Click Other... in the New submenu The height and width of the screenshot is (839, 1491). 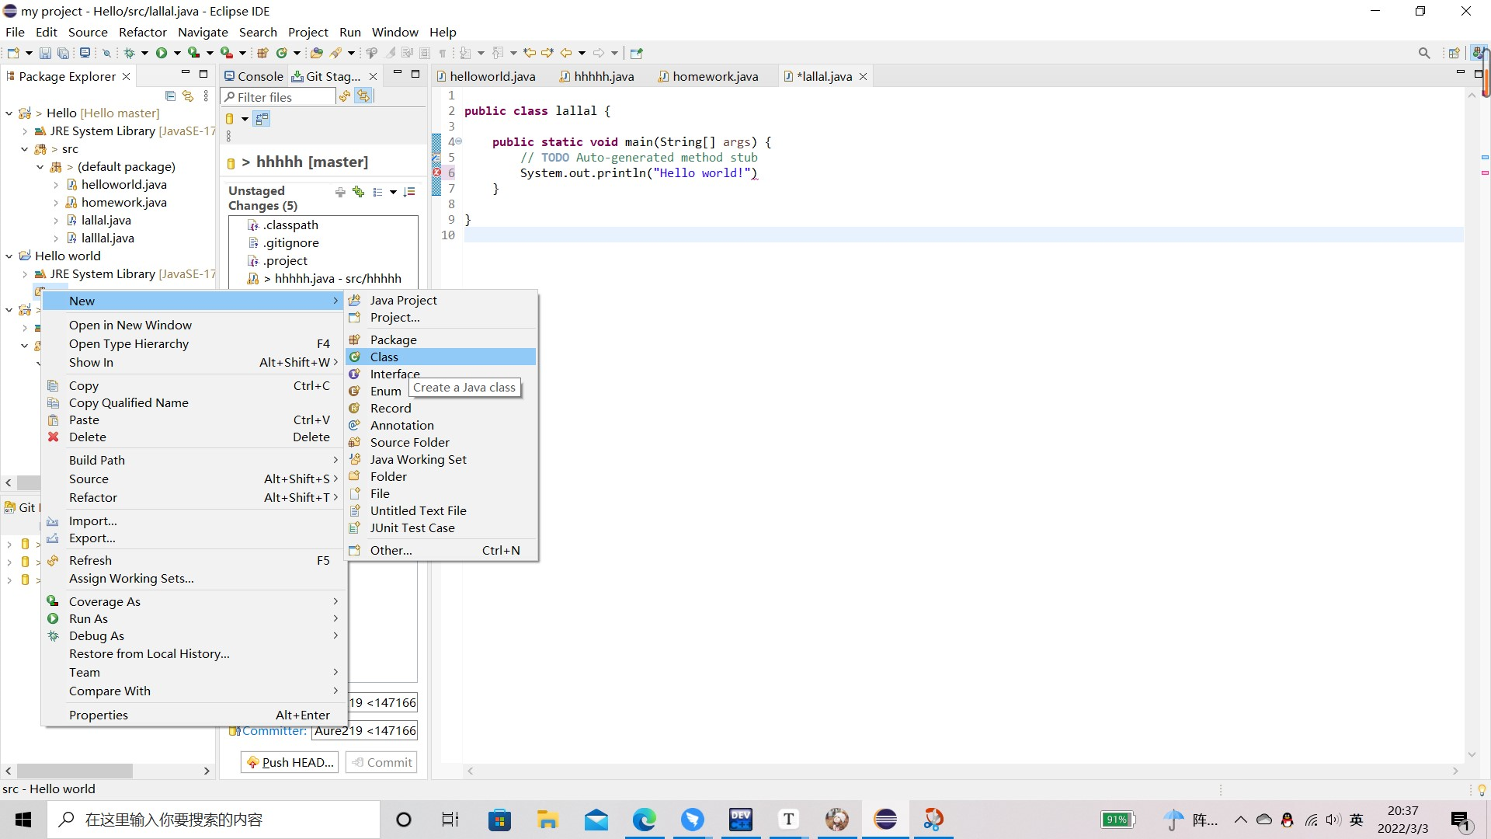point(441,550)
